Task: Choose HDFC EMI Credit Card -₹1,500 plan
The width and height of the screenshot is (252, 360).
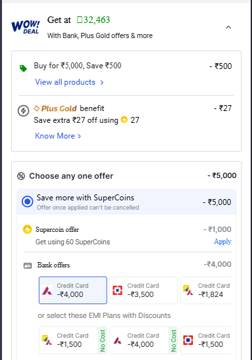Action: [x=206, y=340]
